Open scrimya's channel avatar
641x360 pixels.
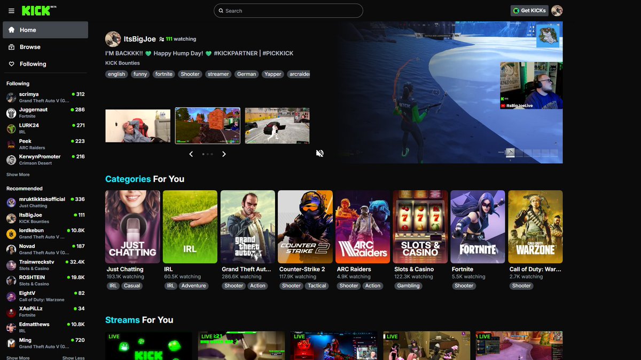point(11,97)
